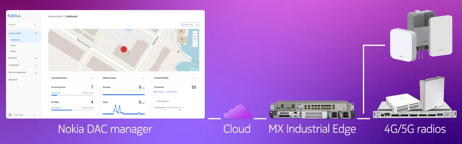Click the Nokia logo in the sidebar
Screen dimensions: 462x144
[x=14, y=16]
